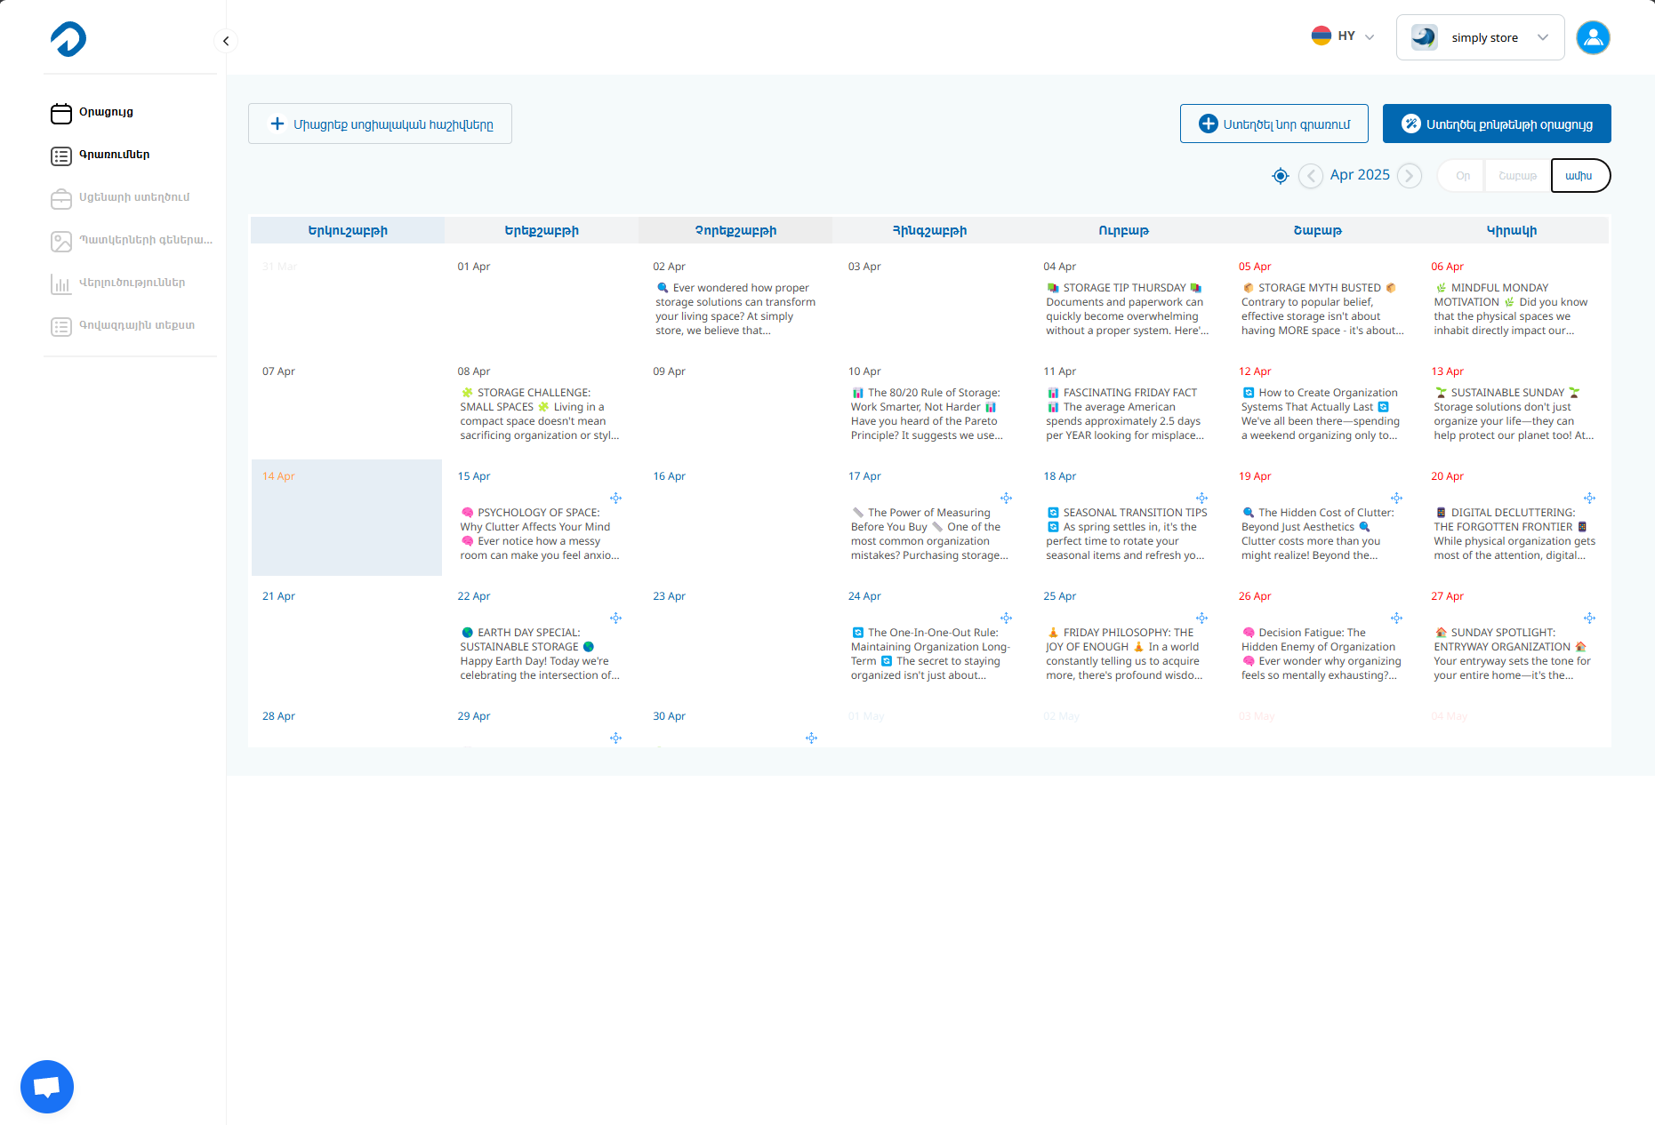Click the move icon on 30 Apr cell
Screen dimensions: 1655x1125
811,738
